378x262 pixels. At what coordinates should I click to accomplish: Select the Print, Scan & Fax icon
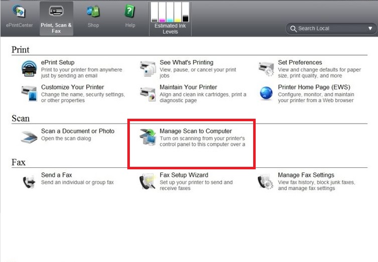point(56,11)
